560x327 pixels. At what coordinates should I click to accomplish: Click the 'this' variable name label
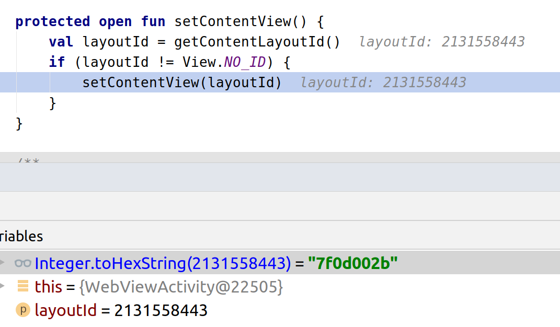coord(48,286)
